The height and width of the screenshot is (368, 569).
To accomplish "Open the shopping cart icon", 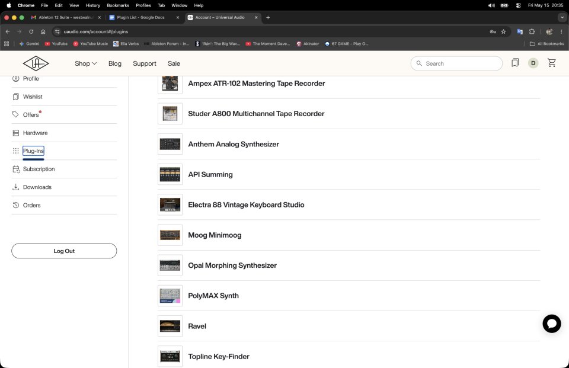I will click(552, 63).
